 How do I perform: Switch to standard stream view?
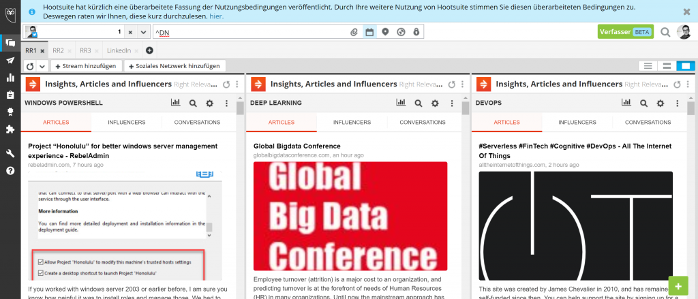click(667, 66)
